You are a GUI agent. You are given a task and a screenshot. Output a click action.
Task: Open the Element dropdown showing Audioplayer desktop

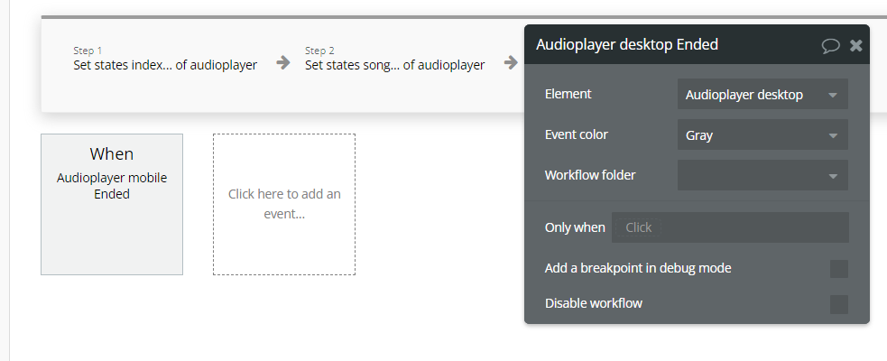click(x=762, y=95)
